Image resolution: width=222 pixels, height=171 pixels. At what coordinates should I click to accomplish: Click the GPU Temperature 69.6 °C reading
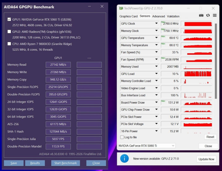[x=170, y=38]
